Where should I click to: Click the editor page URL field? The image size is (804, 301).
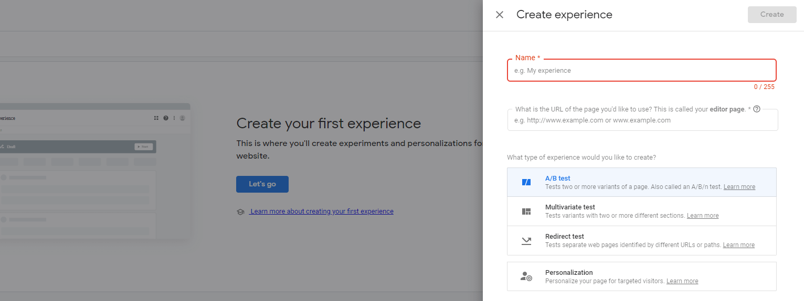point(642,120)
